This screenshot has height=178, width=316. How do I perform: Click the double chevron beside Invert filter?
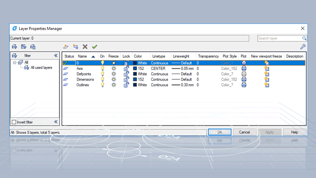(x=56, y=122)
